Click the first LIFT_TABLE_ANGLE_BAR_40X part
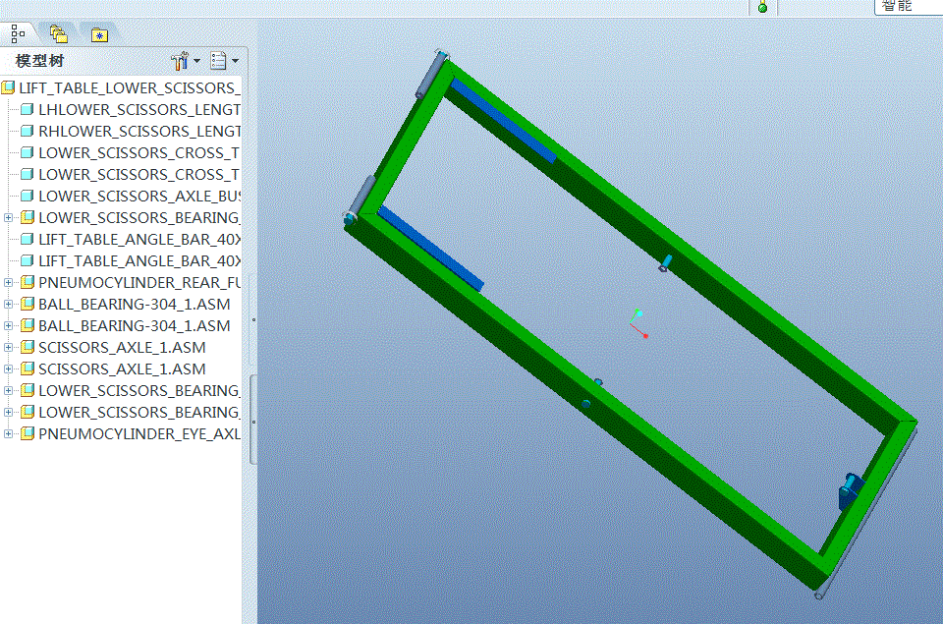 coord(139,240)
